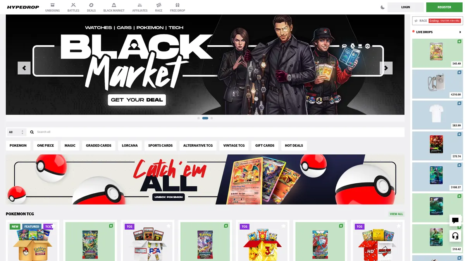This screenshot has height=261, width=465.
Task: Open the €216.00 telephone live drop
Action: pos(437,84)
